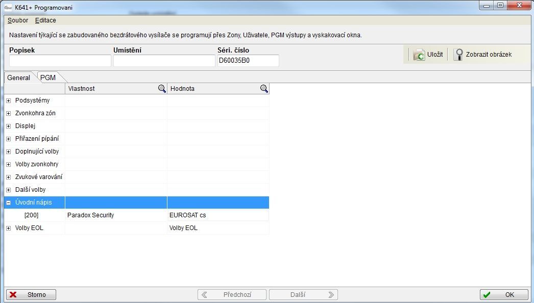The image size is (534, 303).
Task: Click the magnifier icon in Vlastnost column header
Action: [162, 89]
